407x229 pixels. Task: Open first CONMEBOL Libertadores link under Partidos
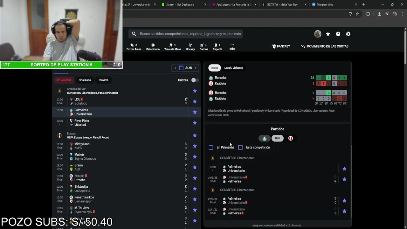(x=237, y=158)
